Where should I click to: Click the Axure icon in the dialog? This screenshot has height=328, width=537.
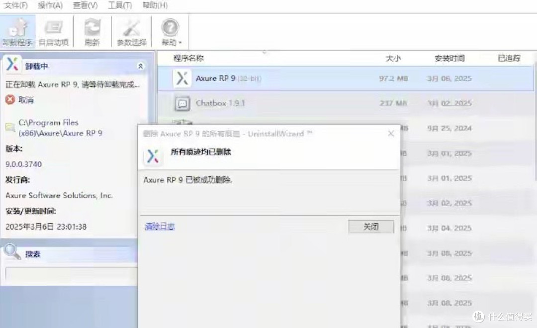click(x=153, y=156)
